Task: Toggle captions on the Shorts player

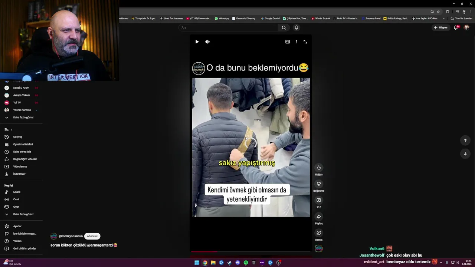Action: (287, 42)
